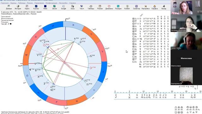The width and height of the screenshot is (202, 114).
Task: Select the Moon row 17°29'47" in table
Action: [151, 21]
